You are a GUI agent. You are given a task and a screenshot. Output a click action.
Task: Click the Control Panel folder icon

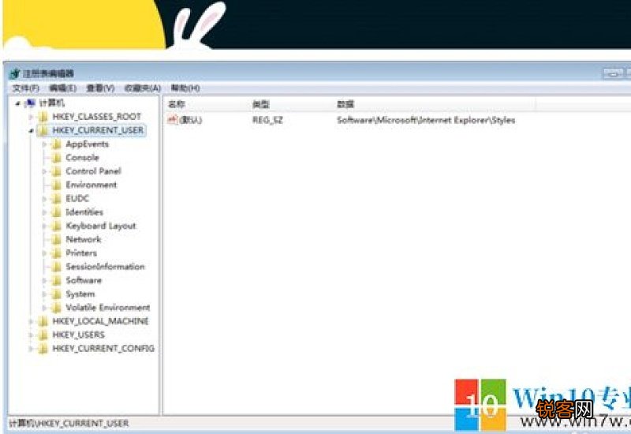coord(57,171)
